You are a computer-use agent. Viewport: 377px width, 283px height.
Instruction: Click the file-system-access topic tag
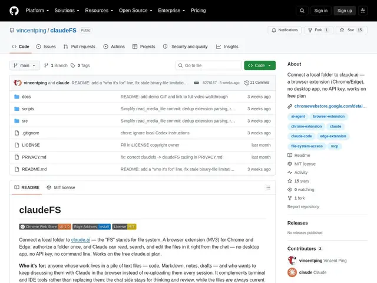[x=307, y=146]
